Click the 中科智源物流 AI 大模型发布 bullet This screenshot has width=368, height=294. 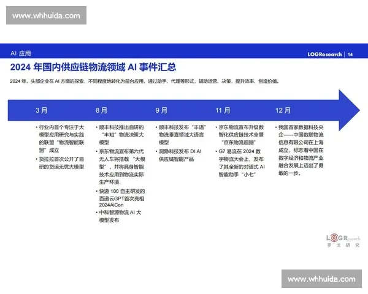pos(118,216)
